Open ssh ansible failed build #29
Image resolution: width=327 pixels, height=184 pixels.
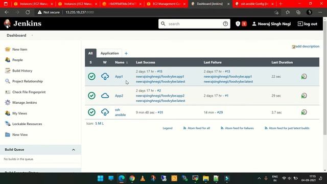click(x=220, y=112)
